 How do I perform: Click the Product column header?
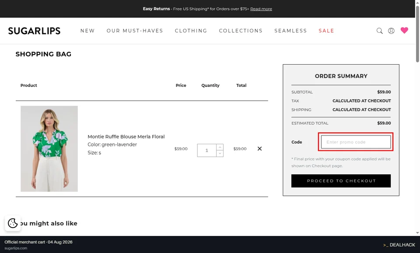click(x=29, y=85)
